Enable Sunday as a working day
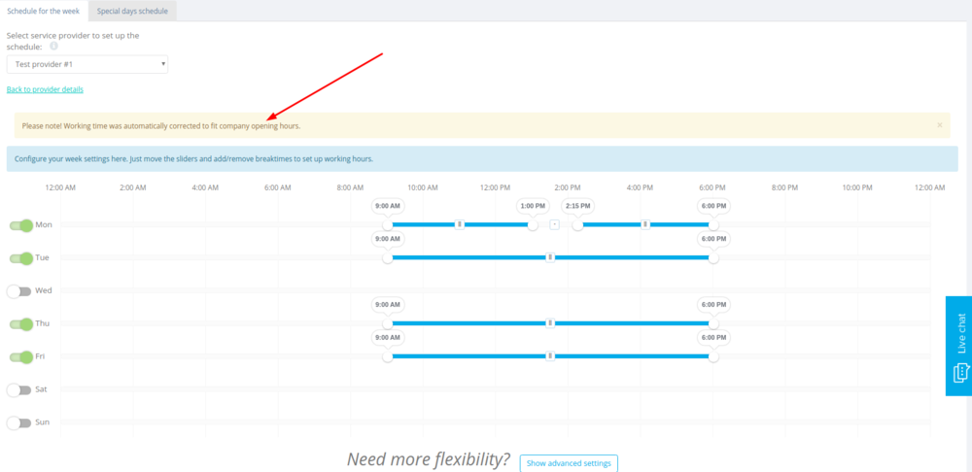This screenshot has width=972, height=472. point(19,422)
